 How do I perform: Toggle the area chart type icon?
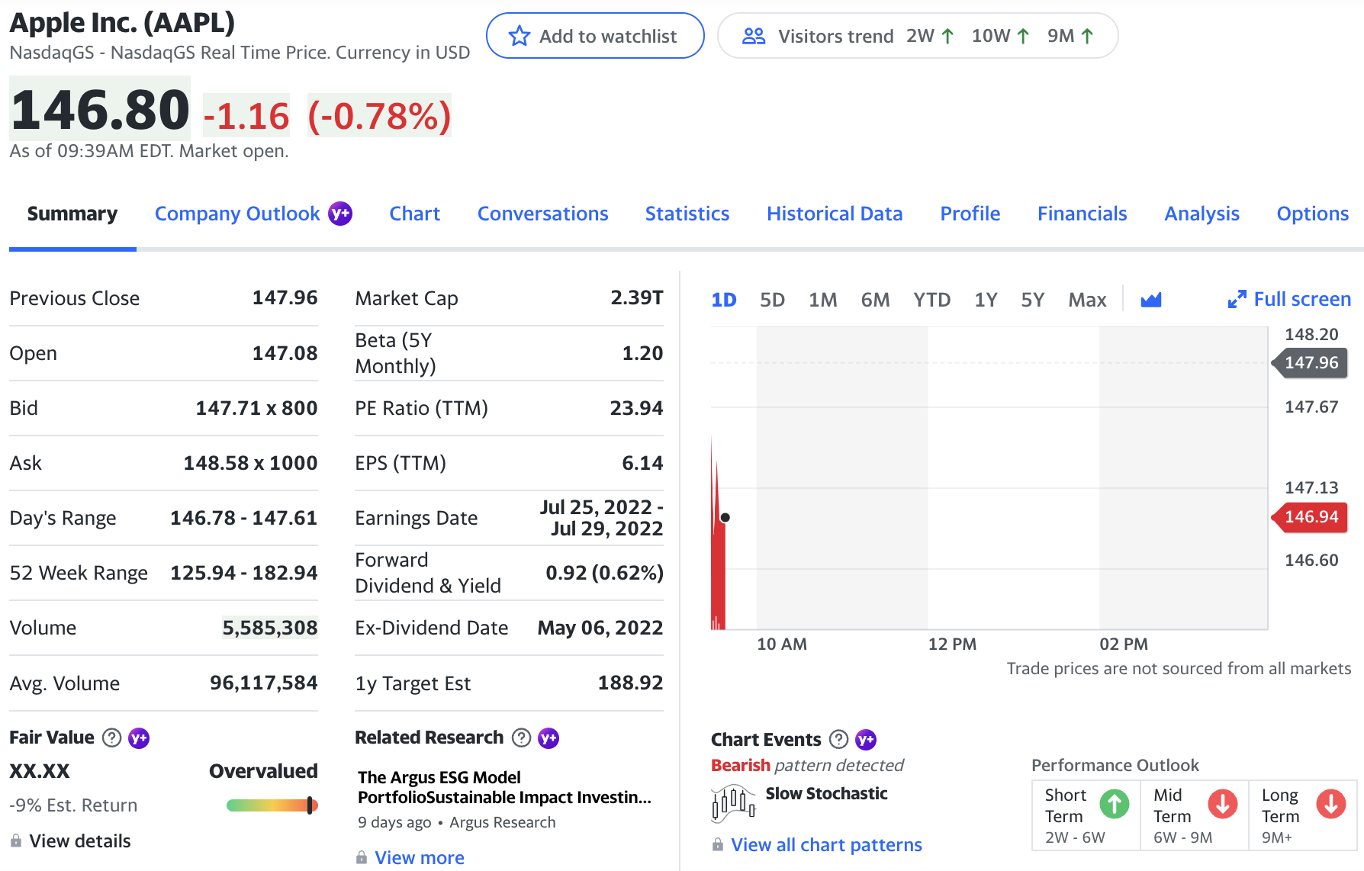pos(1150,300)
